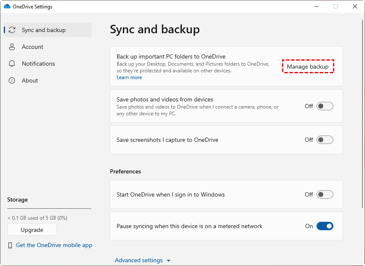Expand Advanced settings section
This screenshot has width=365, height=266.
139,260
